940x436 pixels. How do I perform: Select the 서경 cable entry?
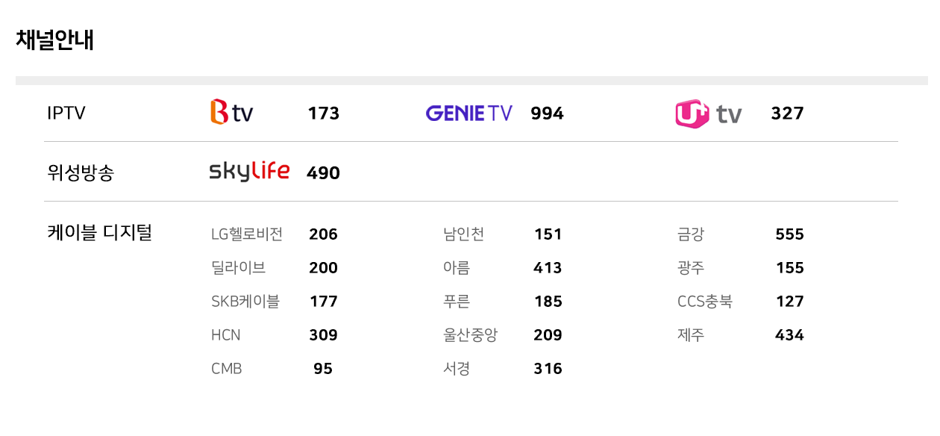click(x=457, y=369)
